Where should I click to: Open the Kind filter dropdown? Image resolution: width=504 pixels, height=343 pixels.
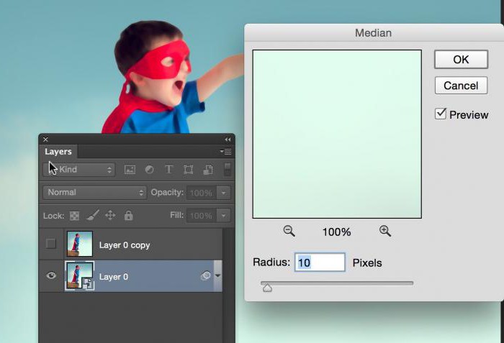click(78, 170)
